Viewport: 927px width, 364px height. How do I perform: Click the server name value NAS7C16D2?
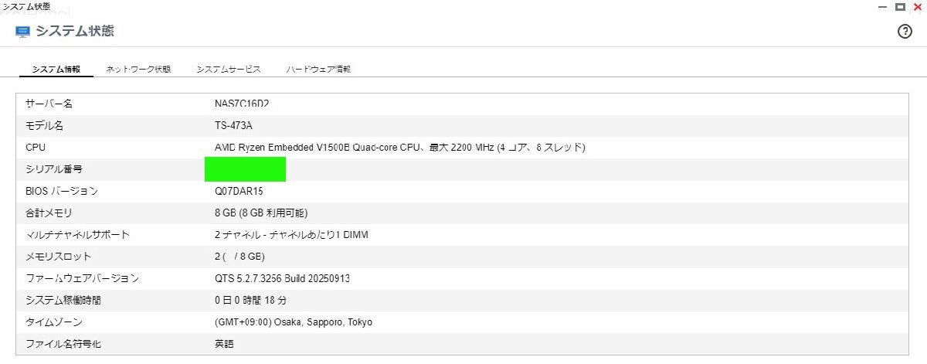(246, 104)
